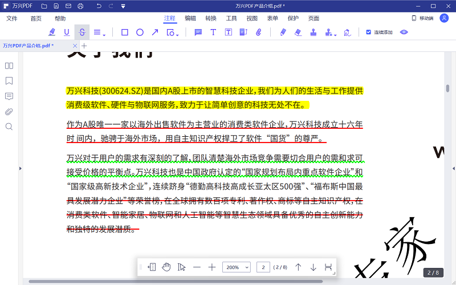Select the Arrow drawing tool

tap(155, 32)
